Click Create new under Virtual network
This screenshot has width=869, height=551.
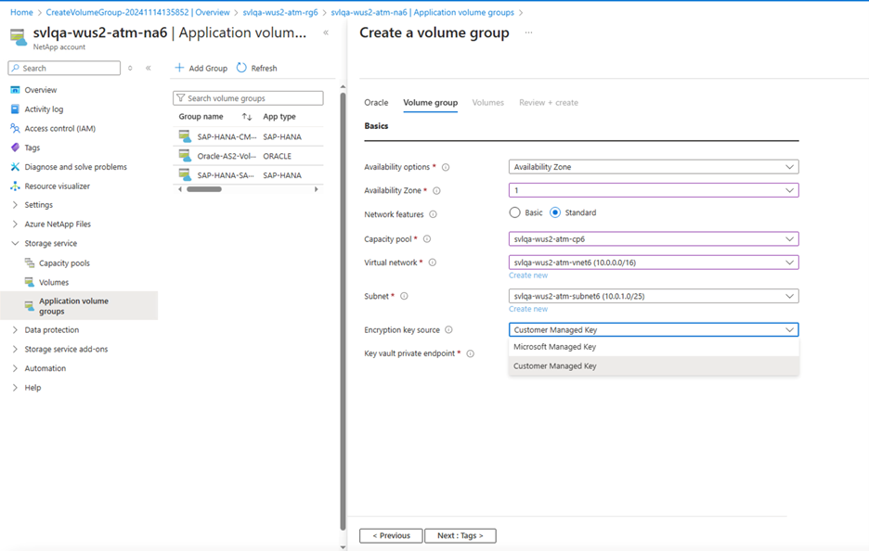coord(528,275)
